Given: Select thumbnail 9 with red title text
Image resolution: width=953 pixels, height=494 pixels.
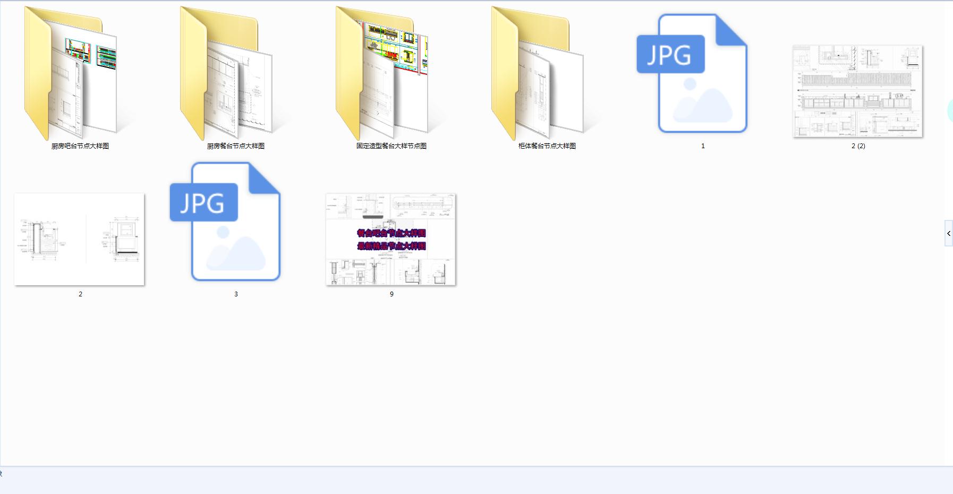Looking at the screenshot, I should [391, 240].
